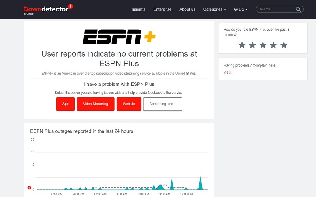Screen dimensions: 316x197
Task: Click the ESPN+ logo image
Action: [x=119, y=37]
